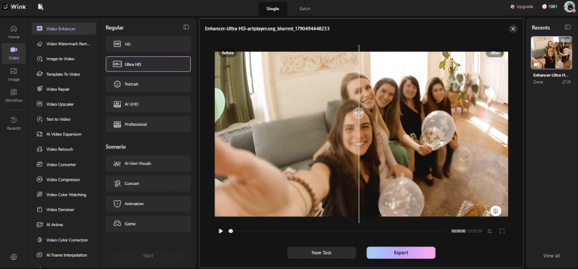Open playback settings icon
The height and width of the screenshot is (269, 578).
pyautogui.click(x=489, y=231)
